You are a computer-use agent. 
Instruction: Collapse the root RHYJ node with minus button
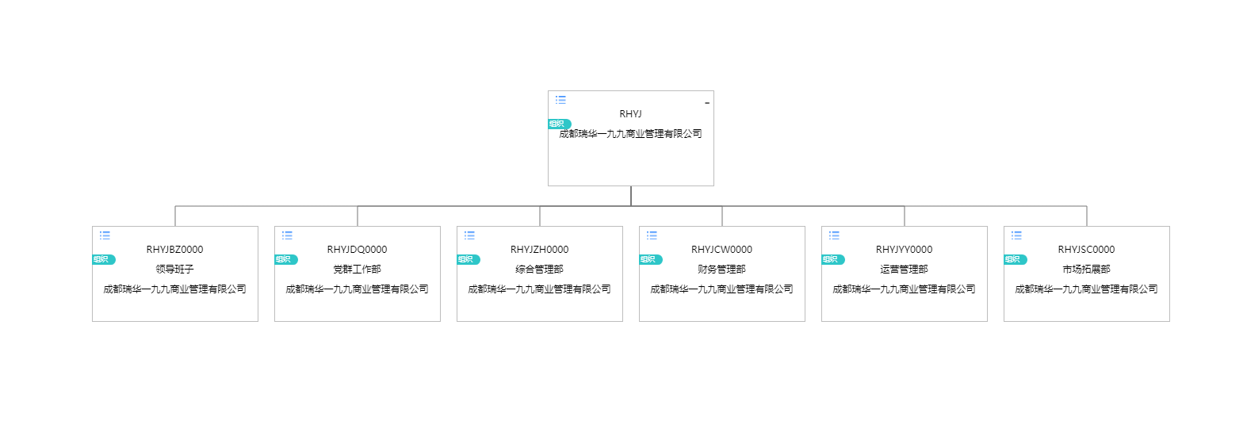[706, 102]
